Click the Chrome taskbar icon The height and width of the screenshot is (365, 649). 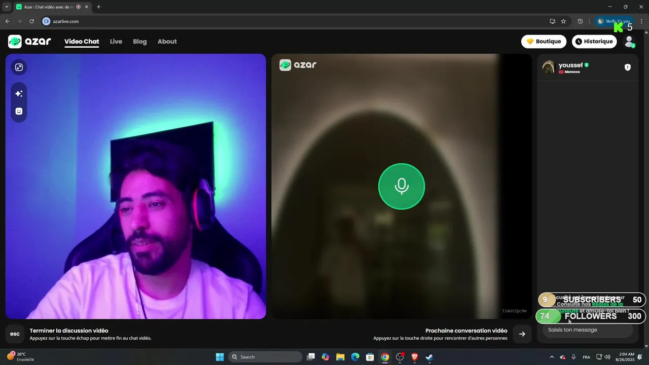[x=385, y=357]
